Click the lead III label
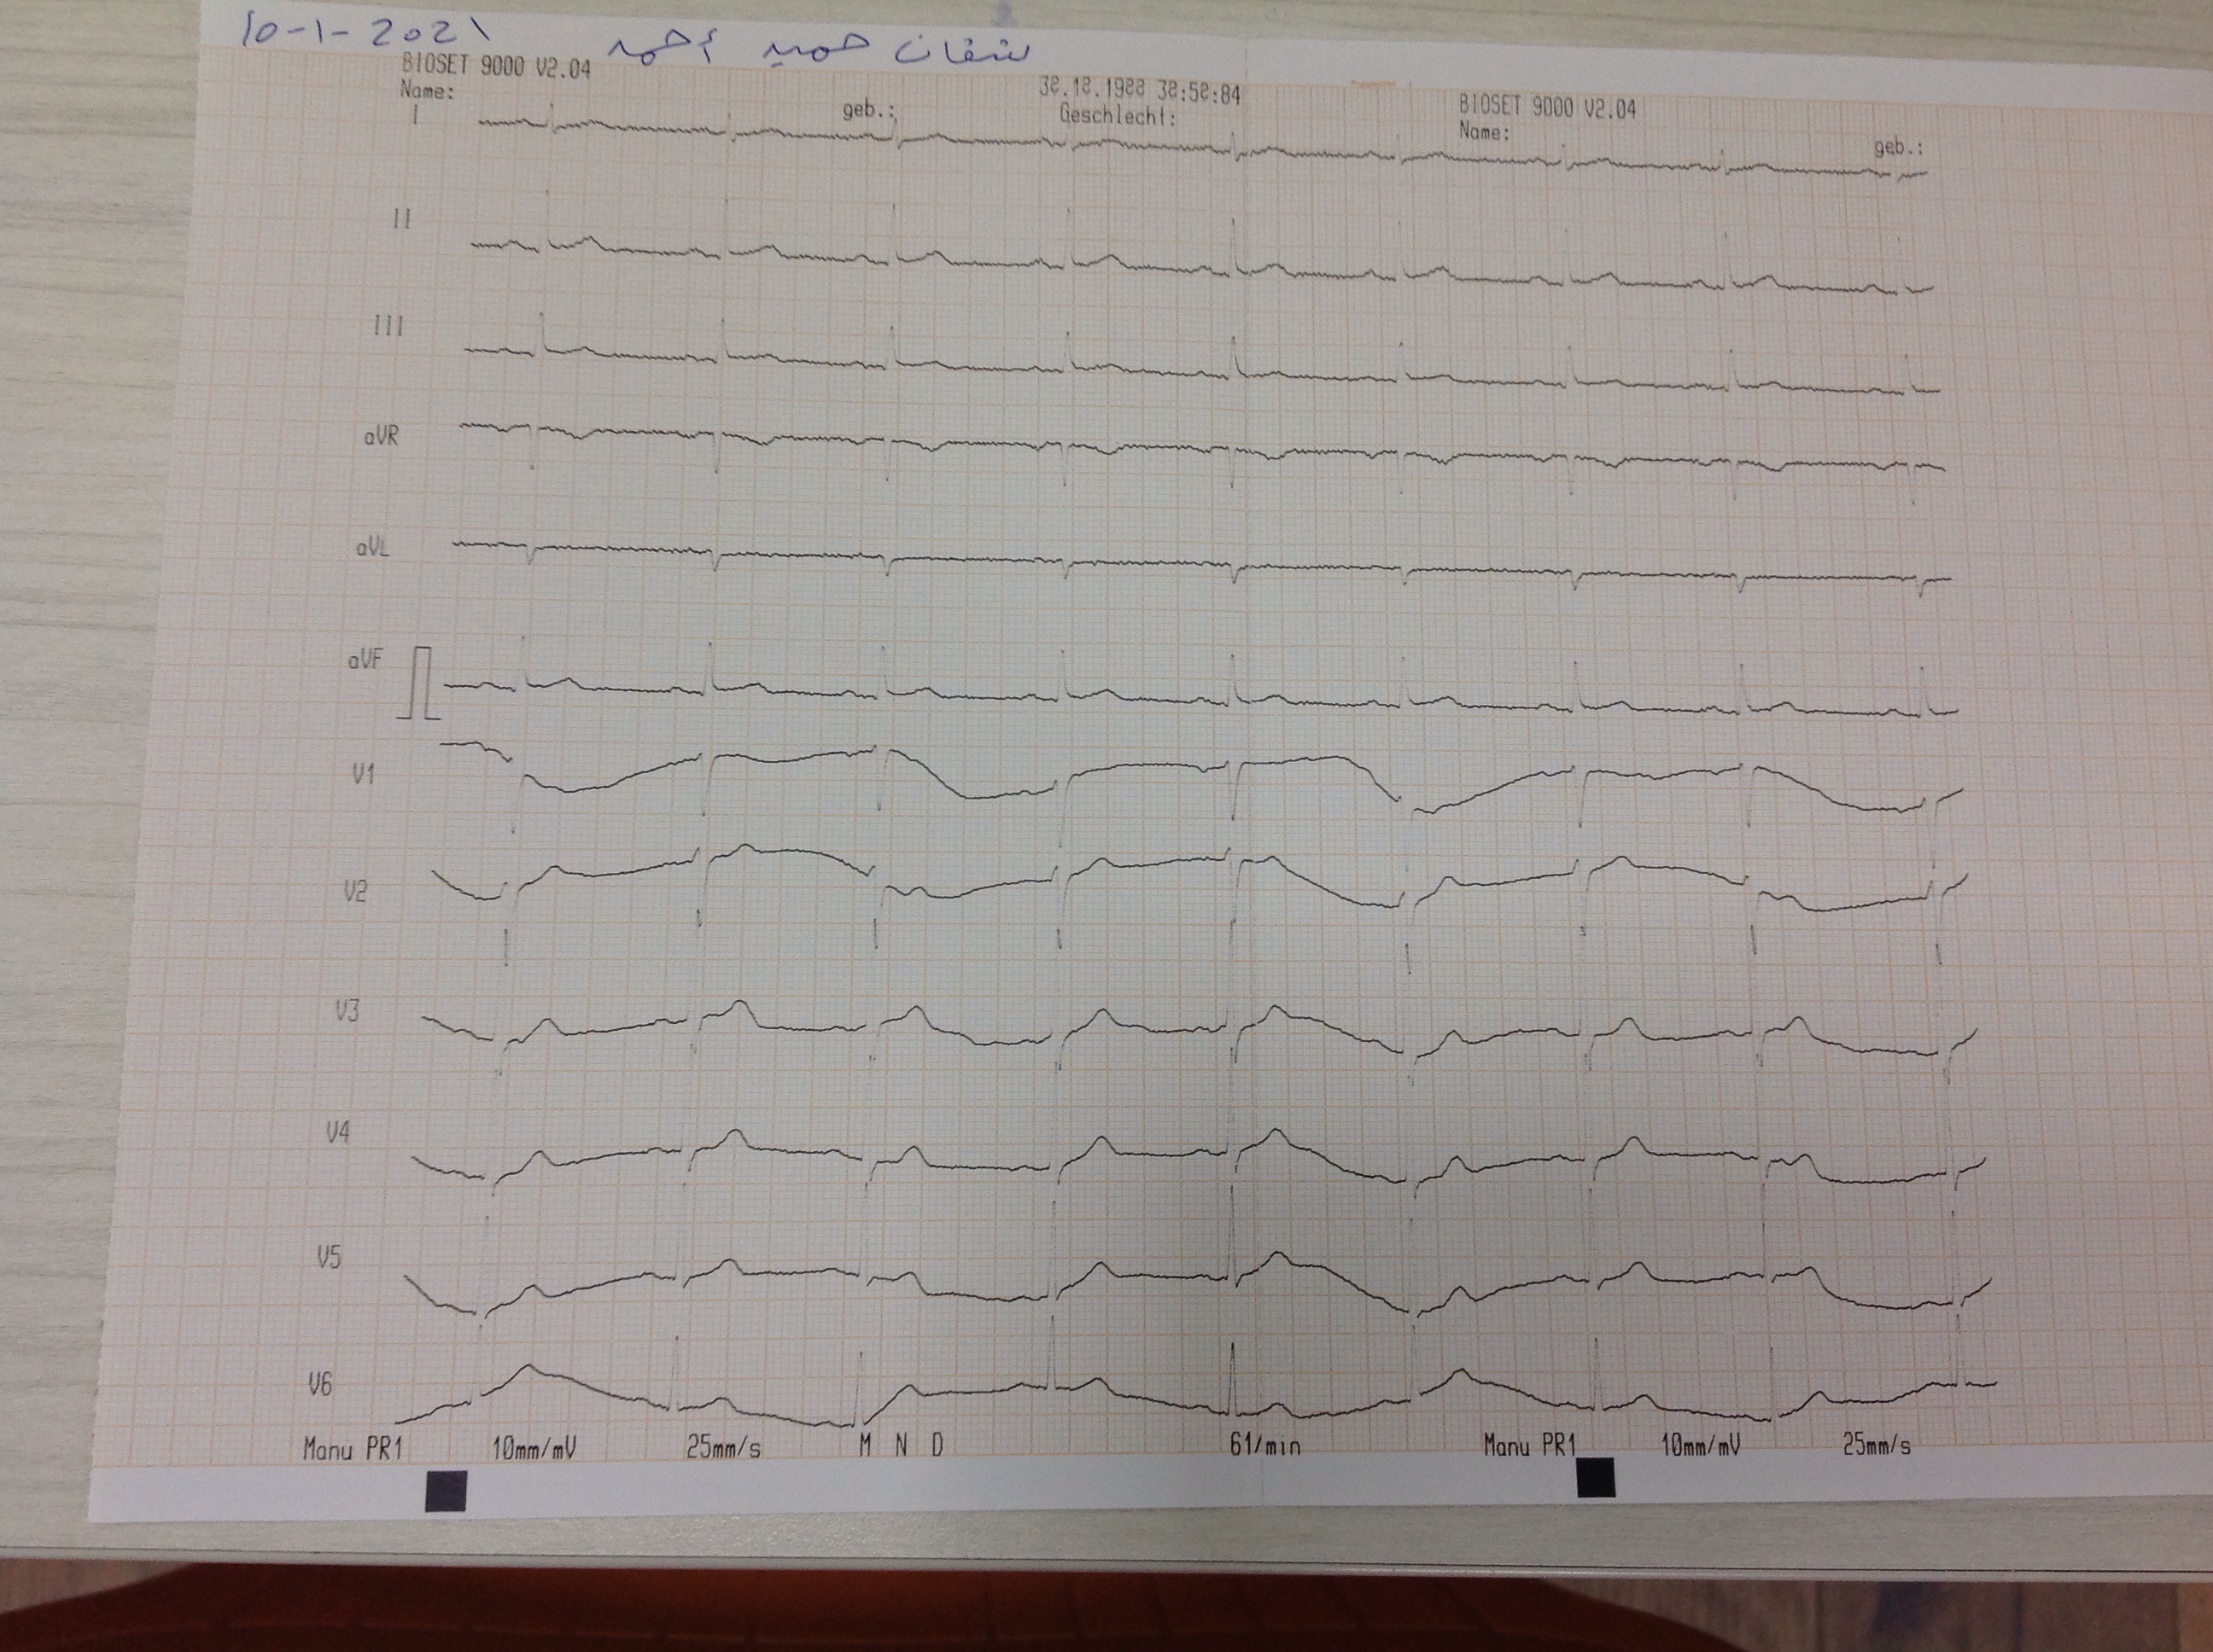Viewport: 2213px width, 1652px height. 387,326
